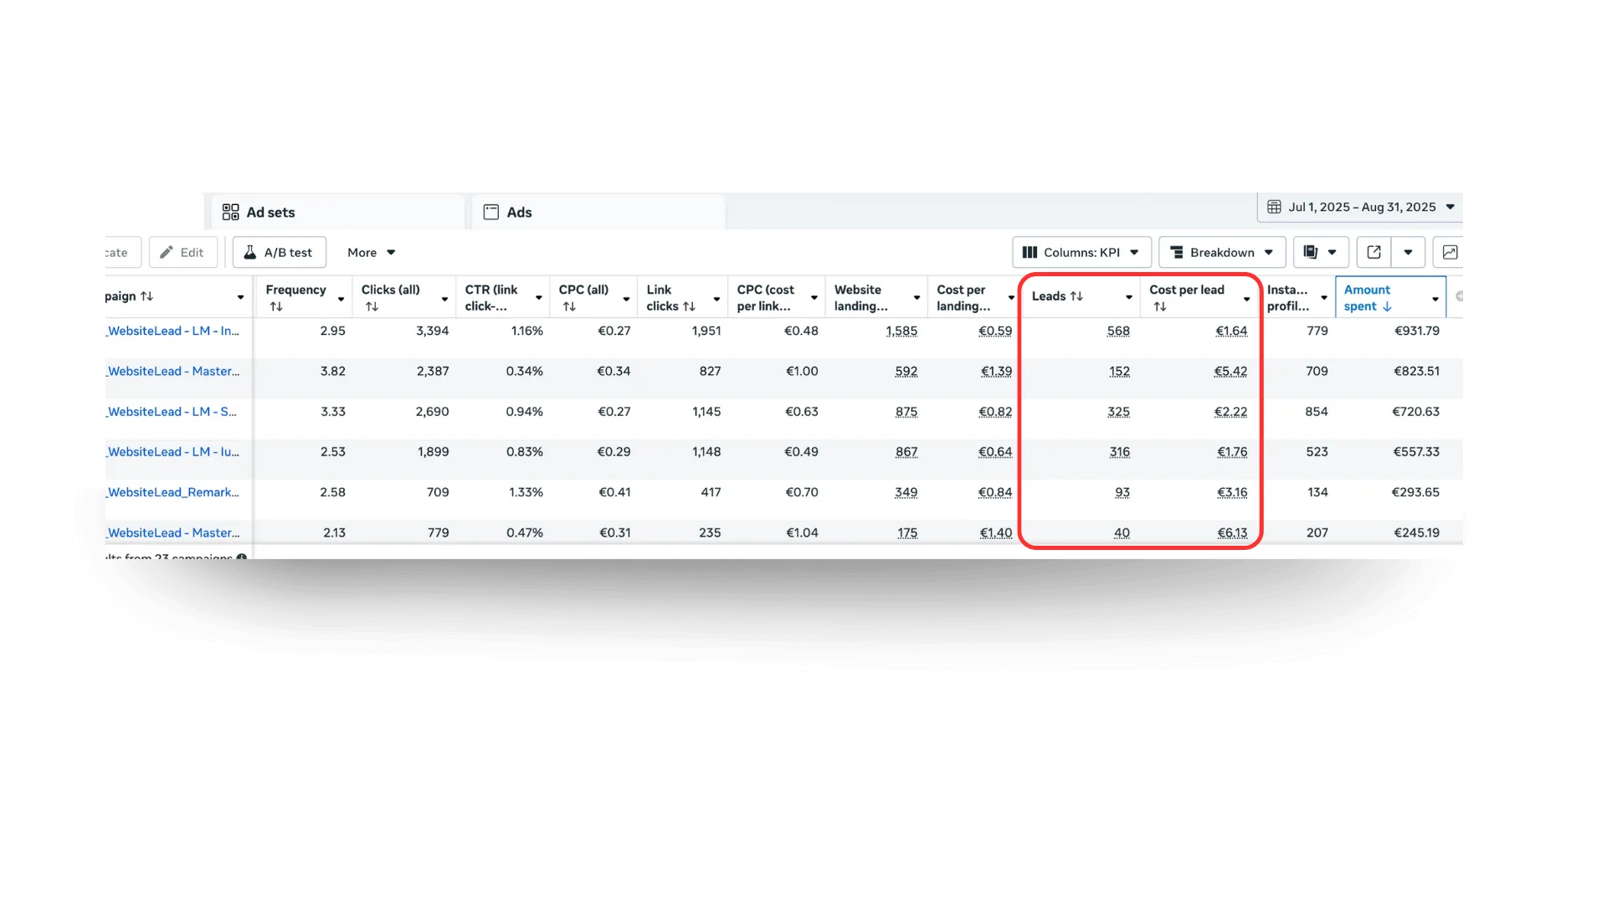Screen dimensions: 1607x904
Task: Open the charts view icon
Action: click(x=1450, y=252)
